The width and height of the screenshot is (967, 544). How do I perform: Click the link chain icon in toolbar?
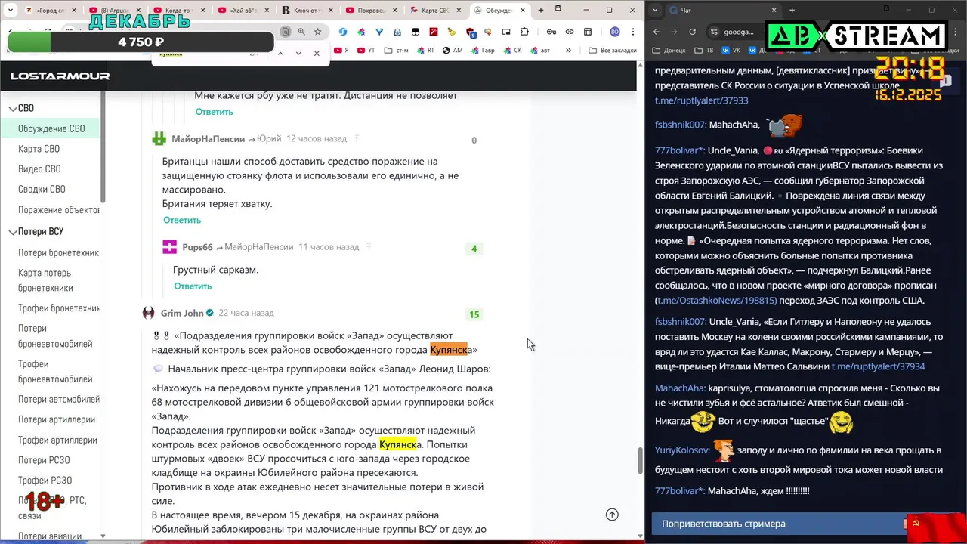point(570,32)
